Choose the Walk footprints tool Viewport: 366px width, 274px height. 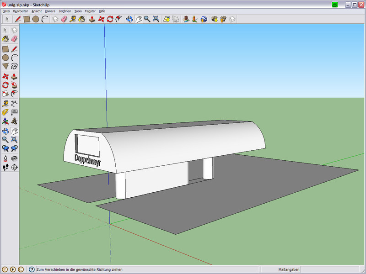click(5, 167)
